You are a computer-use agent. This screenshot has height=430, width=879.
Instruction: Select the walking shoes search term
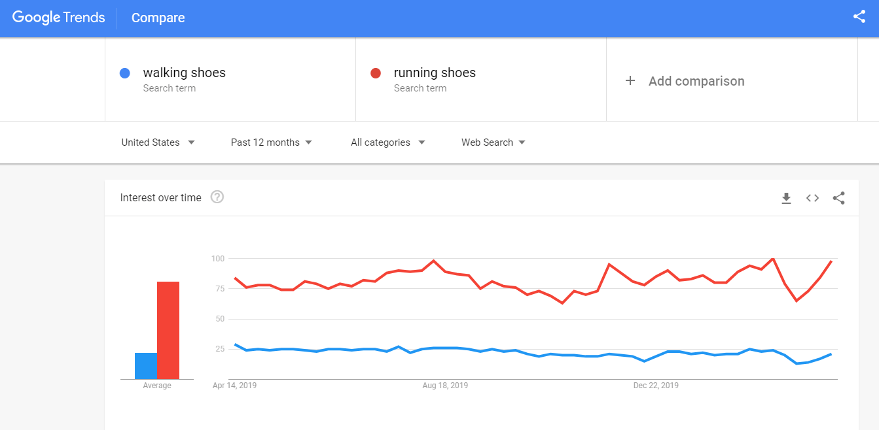click(x=185, y=73)
